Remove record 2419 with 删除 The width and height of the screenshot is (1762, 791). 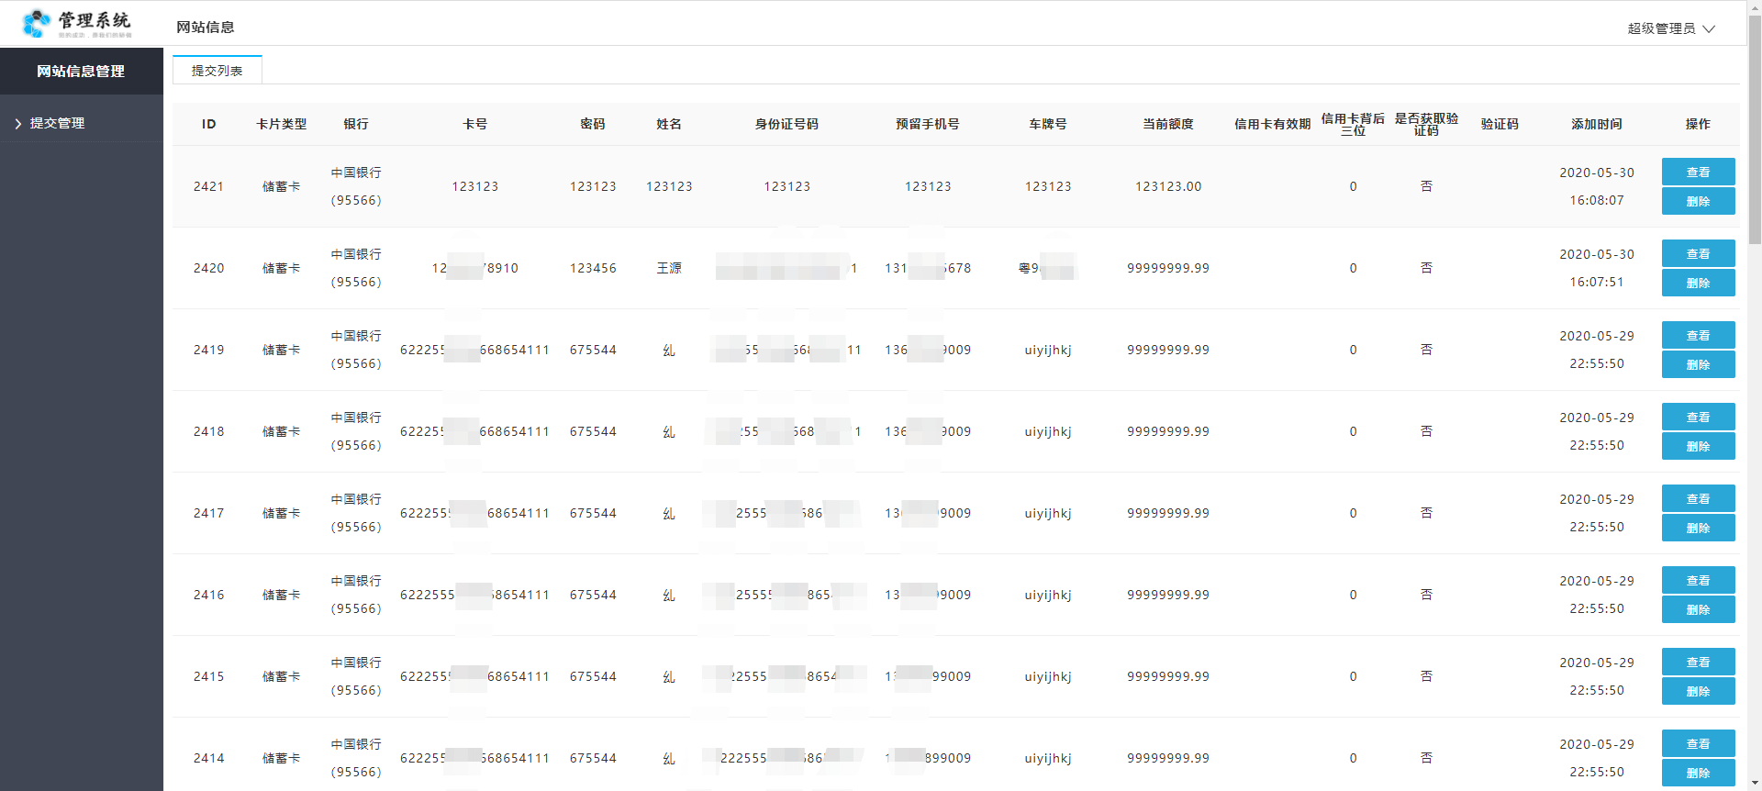click(x=1698, y=364)
